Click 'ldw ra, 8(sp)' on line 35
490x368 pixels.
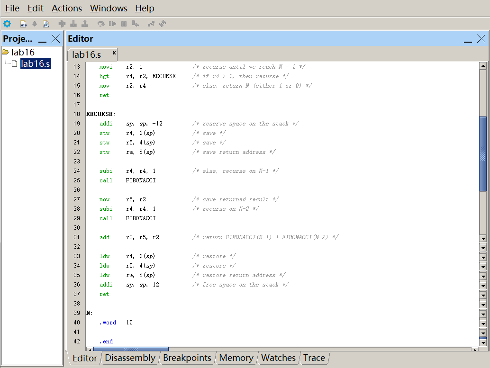[127, 275]
